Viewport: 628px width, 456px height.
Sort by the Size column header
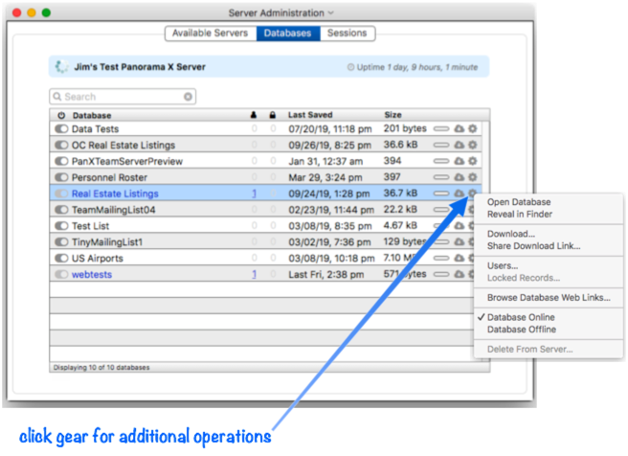coord(393,115)
